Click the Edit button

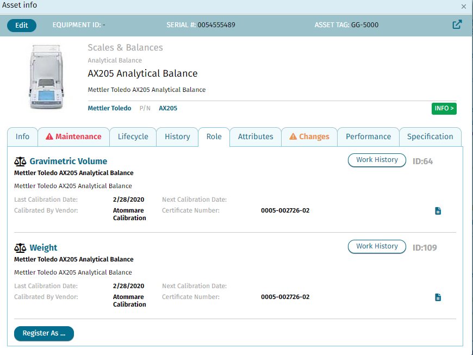tap(22, 26)
